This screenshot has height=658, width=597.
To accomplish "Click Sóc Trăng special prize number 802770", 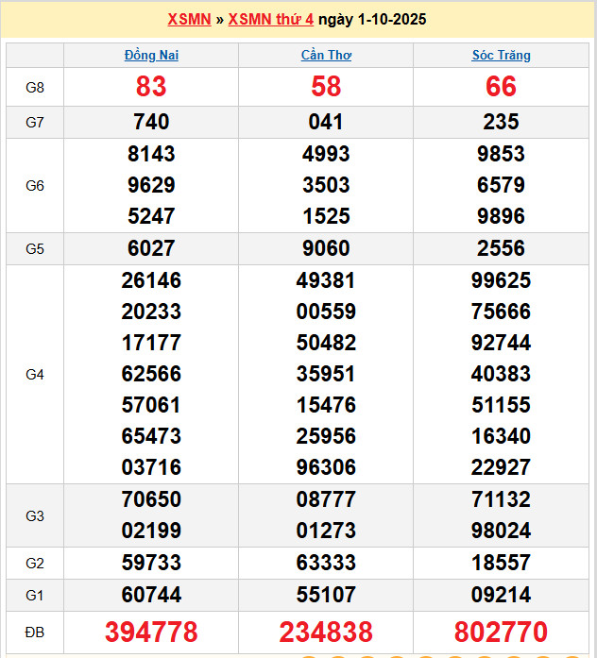I will pos(501,632).
